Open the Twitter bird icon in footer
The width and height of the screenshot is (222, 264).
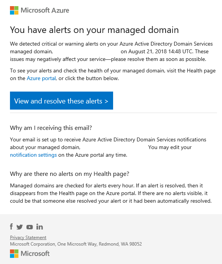20,227
